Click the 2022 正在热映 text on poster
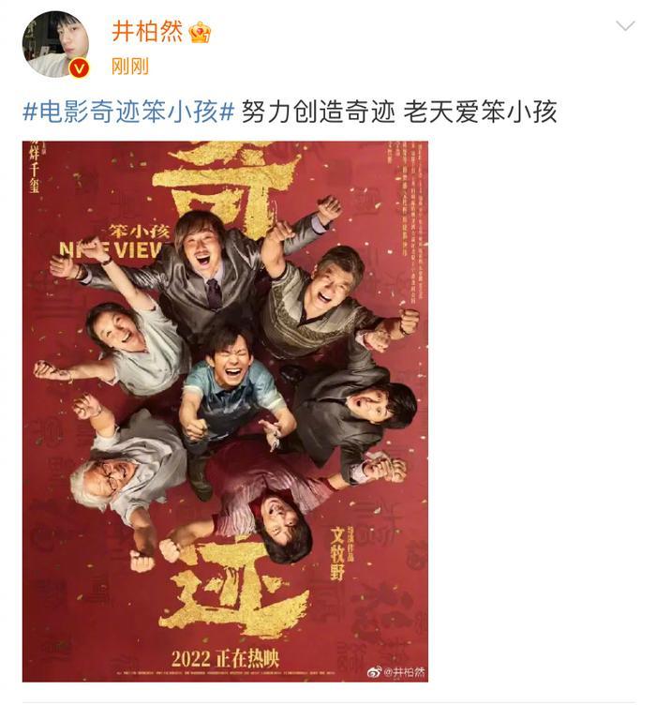 (225, 659)
